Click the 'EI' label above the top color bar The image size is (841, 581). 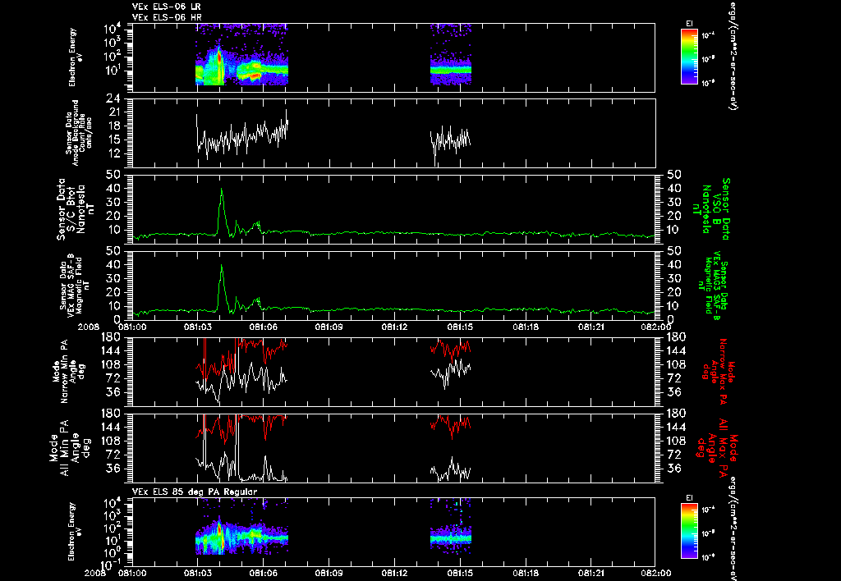point(689,24)
